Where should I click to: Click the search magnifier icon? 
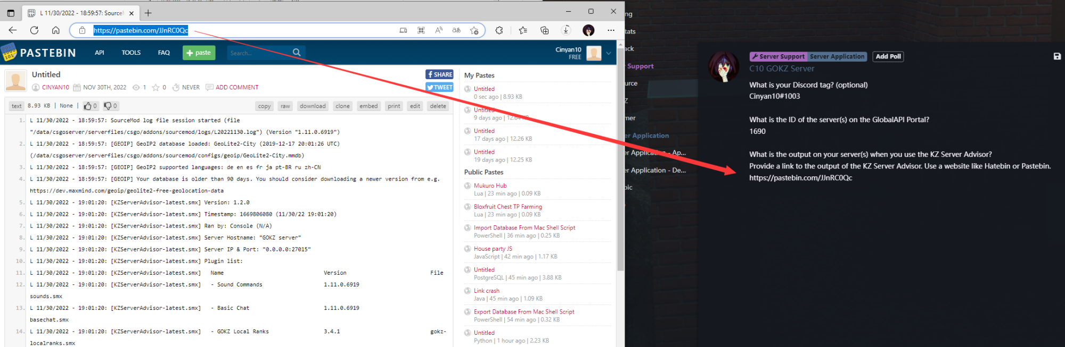(x=297, y=52)
